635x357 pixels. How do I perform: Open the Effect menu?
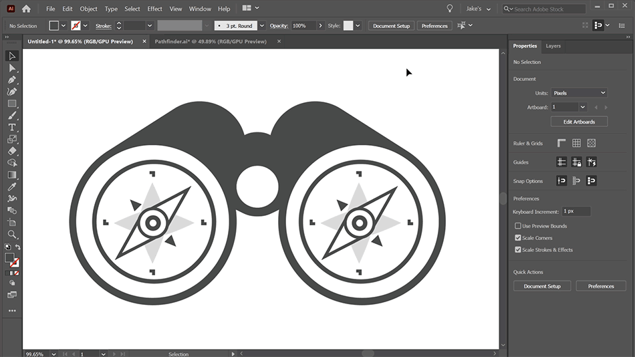coord(154,9)
